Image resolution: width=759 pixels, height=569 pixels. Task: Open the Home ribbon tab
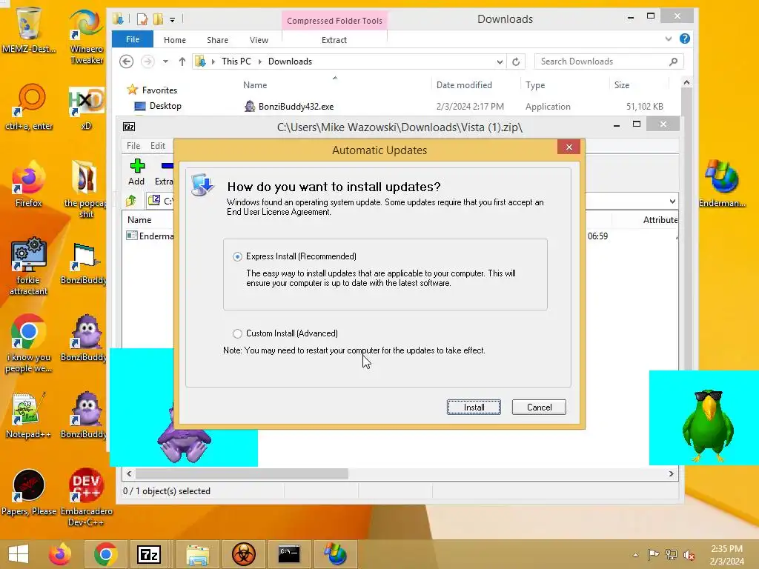pyautogui.click(x=175, y=40)
